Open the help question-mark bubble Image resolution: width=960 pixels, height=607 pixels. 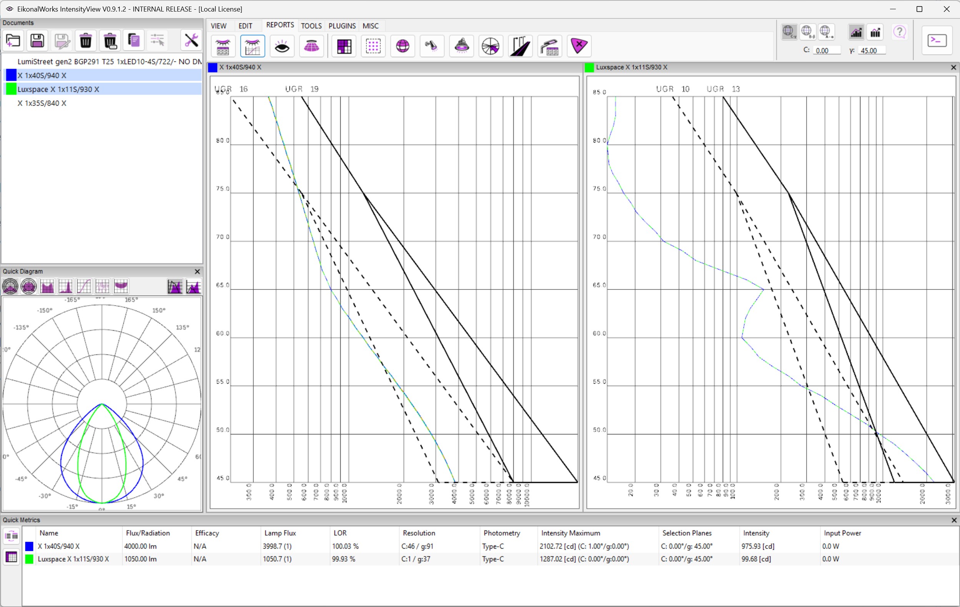[900, 32]
